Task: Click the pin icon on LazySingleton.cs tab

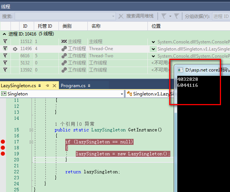Action: [x=47, y=86]
